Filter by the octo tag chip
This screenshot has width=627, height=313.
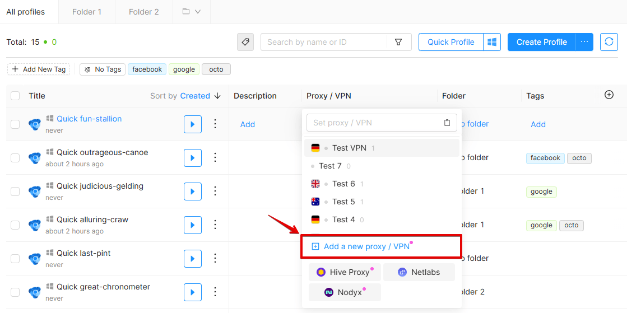click(216, 69)
